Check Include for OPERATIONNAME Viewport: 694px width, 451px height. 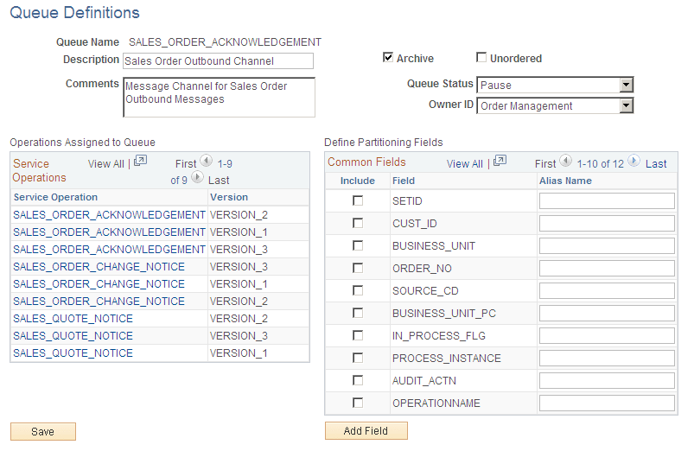[358, 403]
